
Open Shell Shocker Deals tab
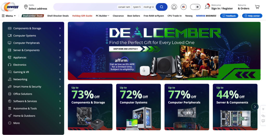[x=58, y=16]
